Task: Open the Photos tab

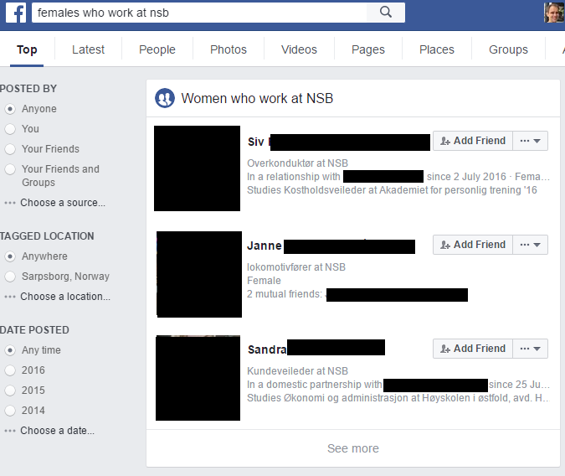Action: point(228,49)
